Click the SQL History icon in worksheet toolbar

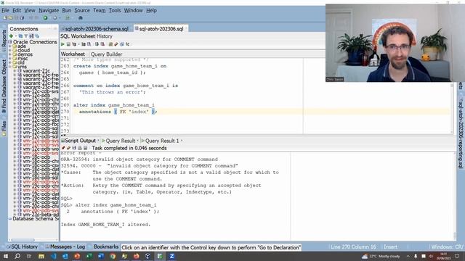[x=121, y=44]
